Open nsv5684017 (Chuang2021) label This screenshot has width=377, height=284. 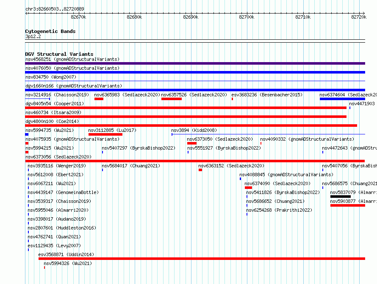(131, 166)
